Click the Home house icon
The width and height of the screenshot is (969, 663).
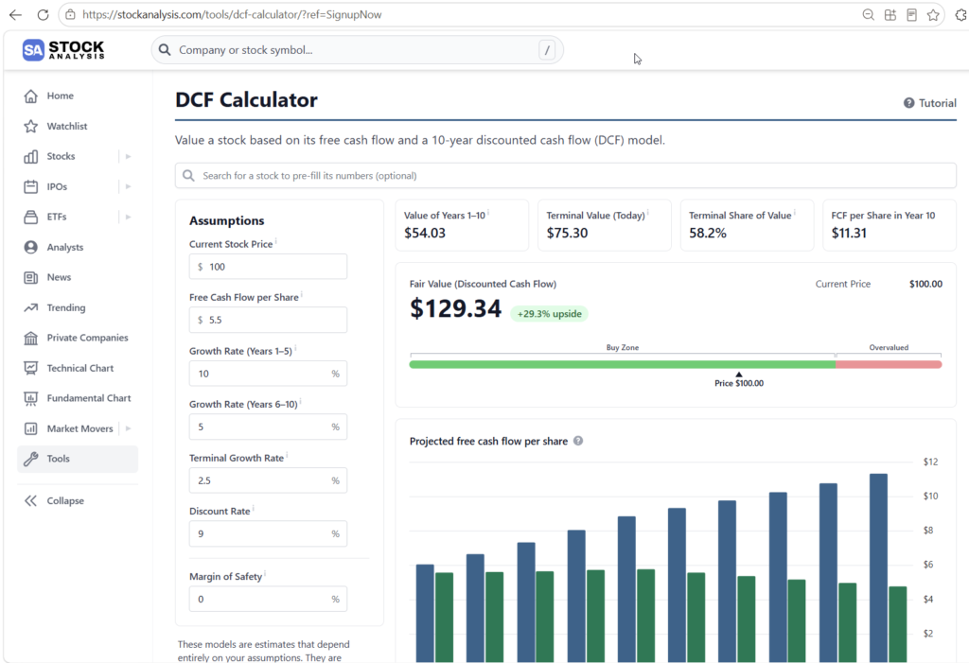(x=31, y=96)
